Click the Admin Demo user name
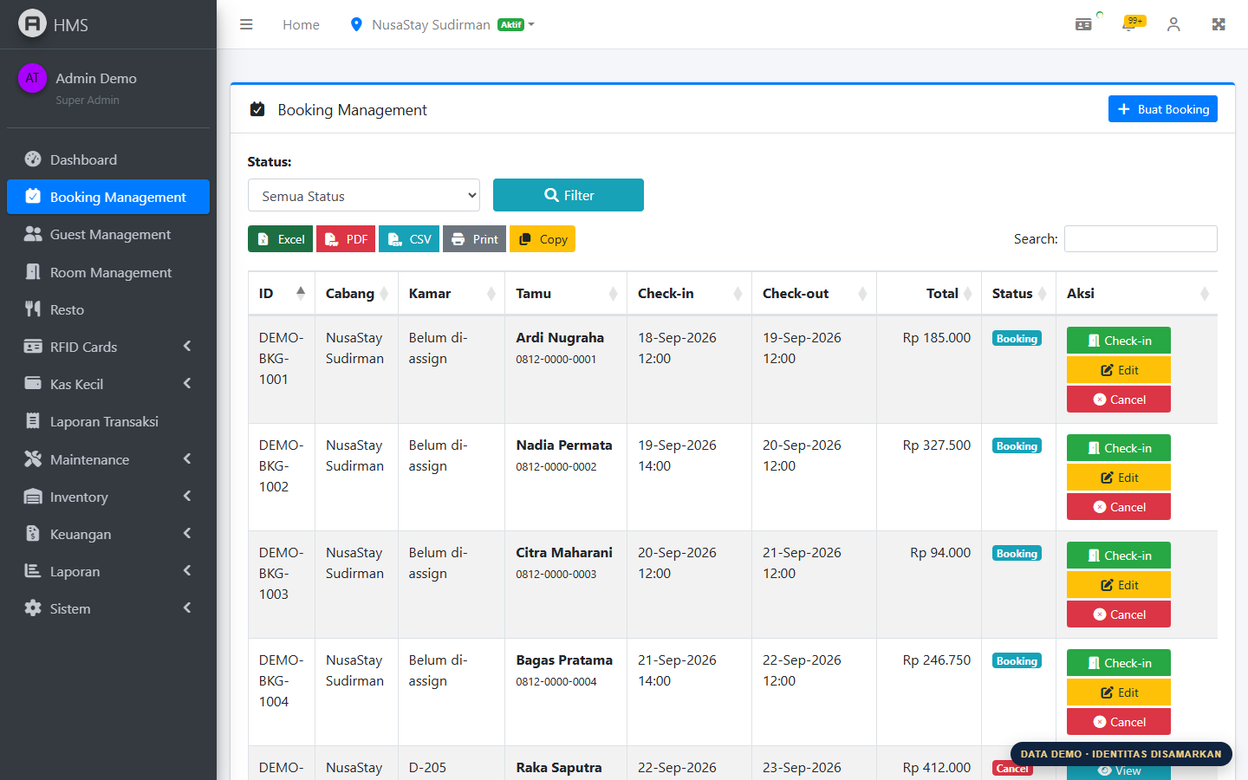This screenshot has width=1248, height=780. click(x=96, y=78)
